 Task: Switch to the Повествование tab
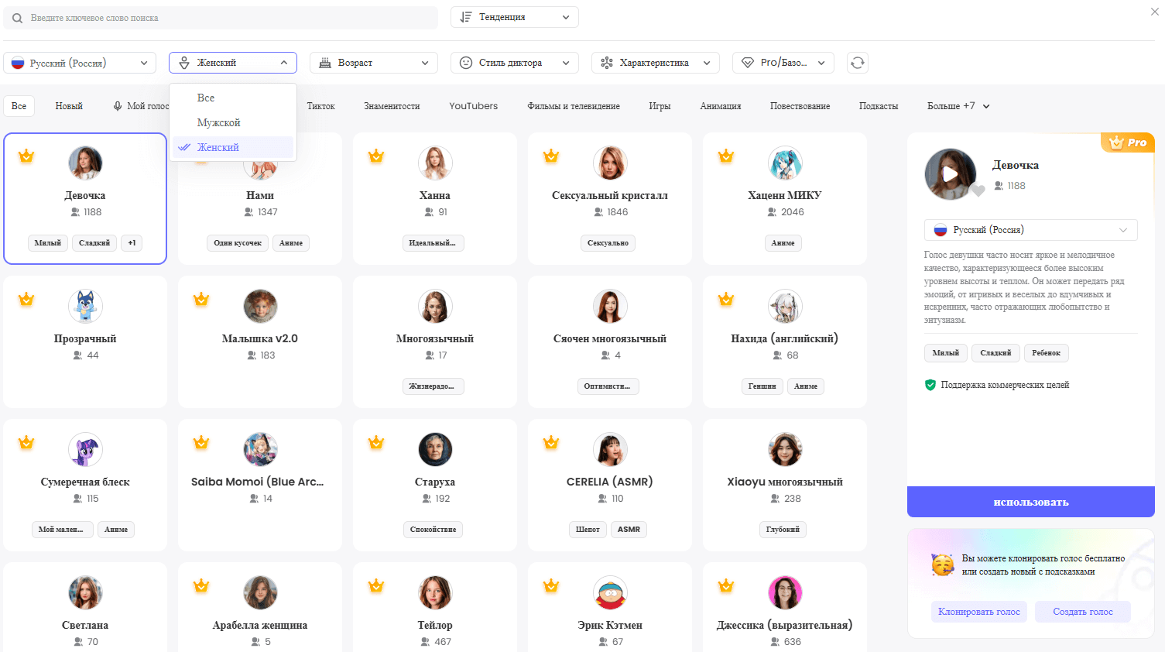click(800, 106)
